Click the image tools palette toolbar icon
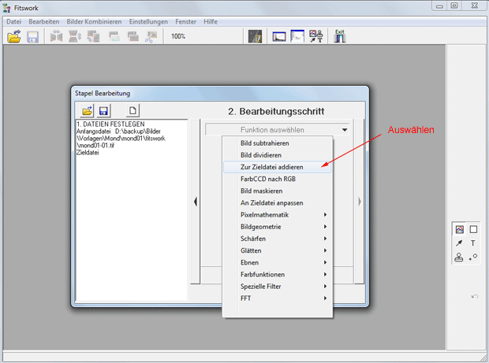The height and width of the screenshot is (363, 489). point(316,36)
